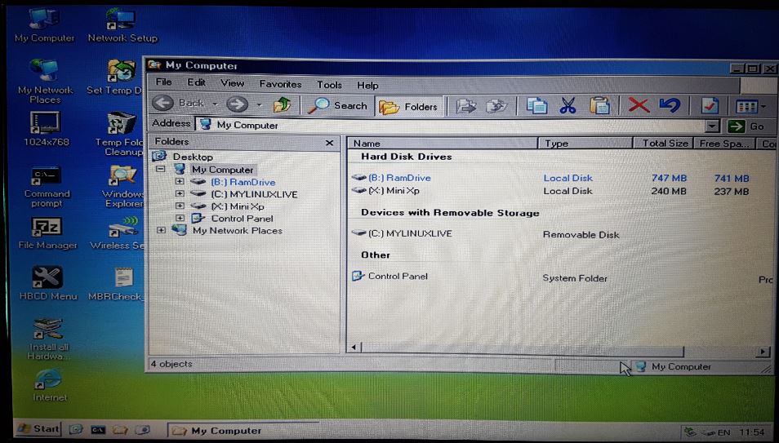Expand the (B:) RamDrive tree node
This screenshot has height=443, width=779.
[180, 182]
